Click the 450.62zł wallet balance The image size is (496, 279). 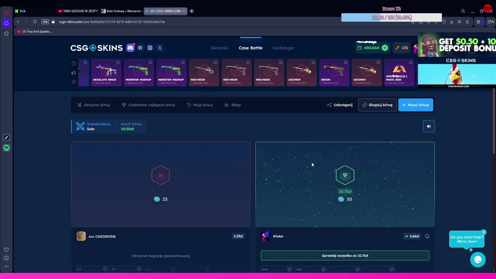tap(368, 48)
